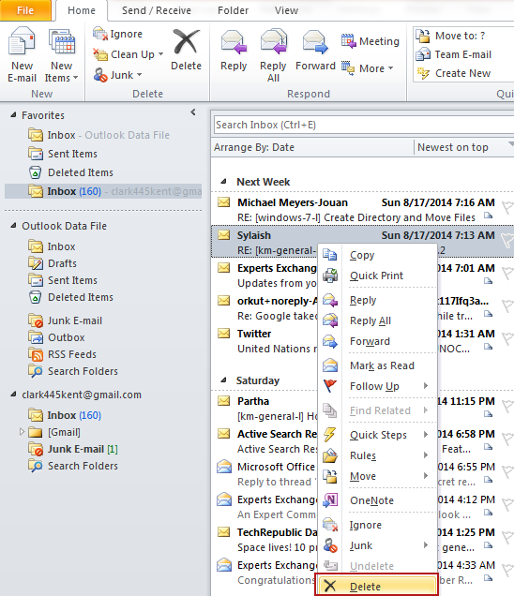This screenshot has width=514, height=596.
Task: Switch to the Send / Receive tab
Action: [x=157, y=10]
